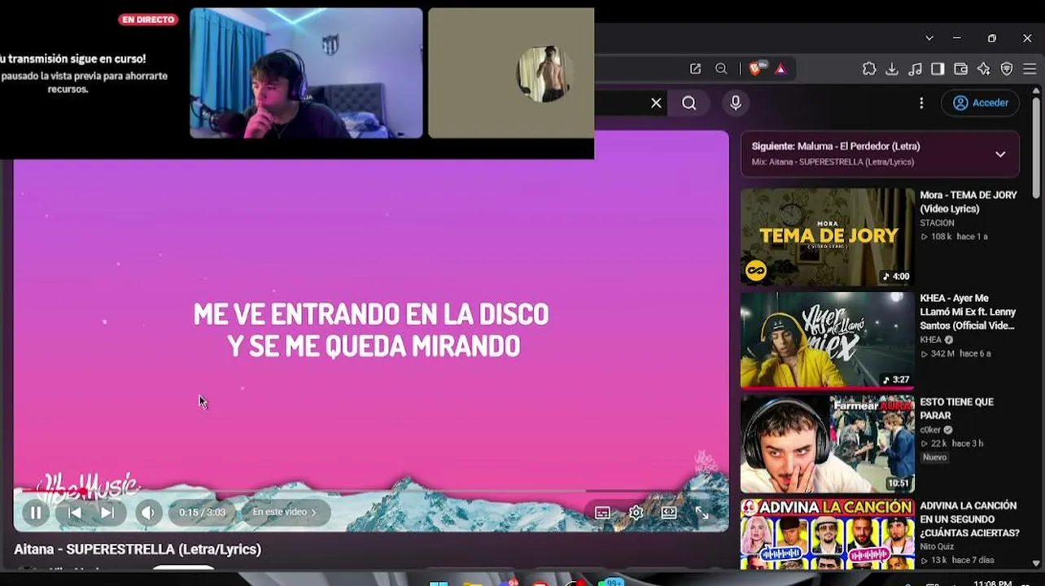Click the open-in-app icon in address bar
The height and width of the screenshot is (586, 1045).
(695, 69)
